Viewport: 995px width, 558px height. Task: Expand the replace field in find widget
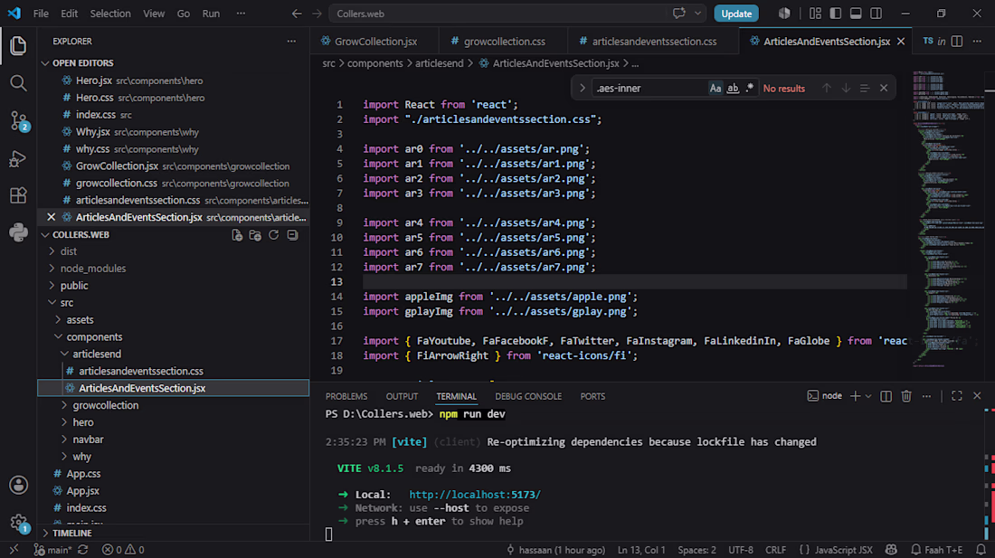point(582,88)
